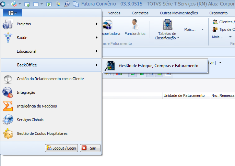The image size is (235, 166).
Task: Click Nro. Remessa column header
Action: pyautogui.click(x=223, y=95)
